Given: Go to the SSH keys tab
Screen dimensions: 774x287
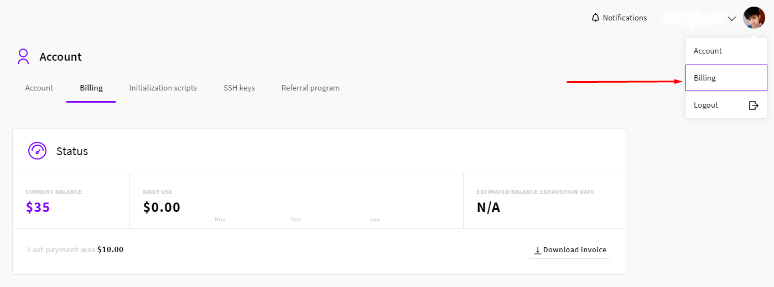Looking at the screenshot, I should (239, 88).
